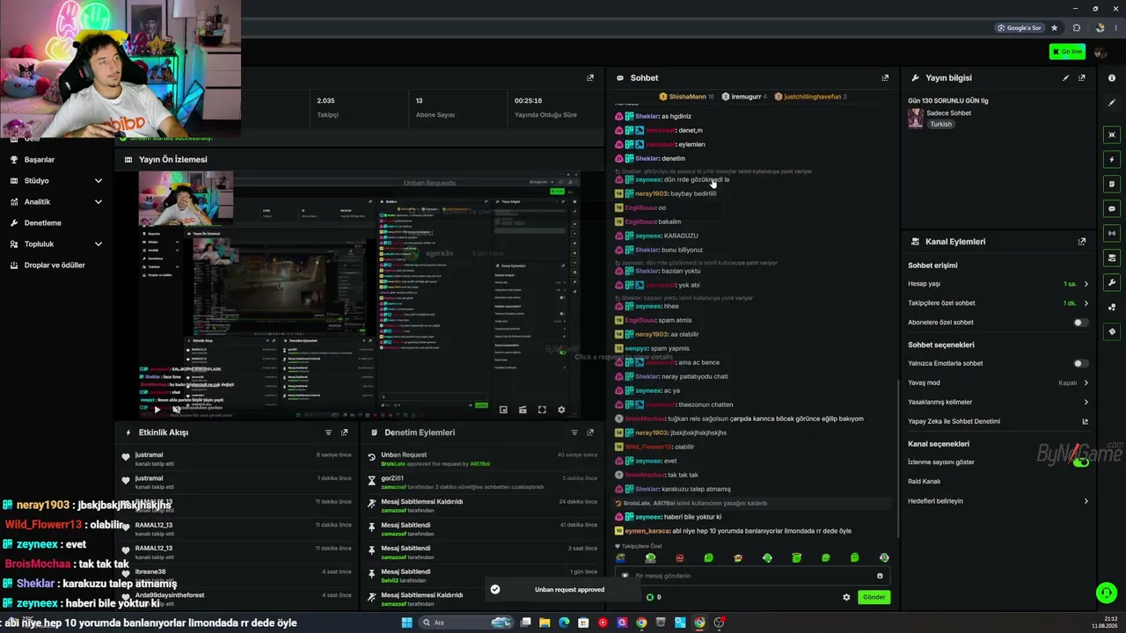Screen dimensions: 1126x633
Task: Open Droplar ve ödüller in sidebar
Action: tap(56, 266)
